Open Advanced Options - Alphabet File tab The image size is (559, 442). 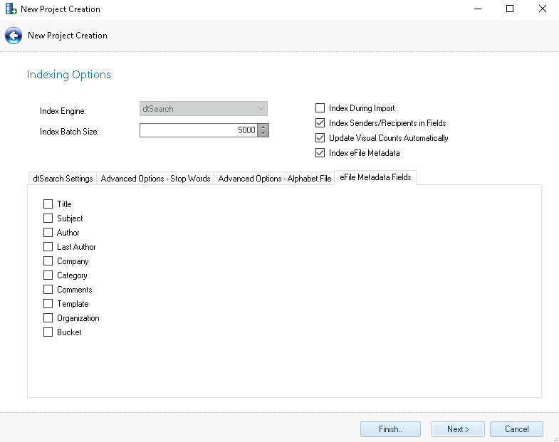(x=274, y=179)
